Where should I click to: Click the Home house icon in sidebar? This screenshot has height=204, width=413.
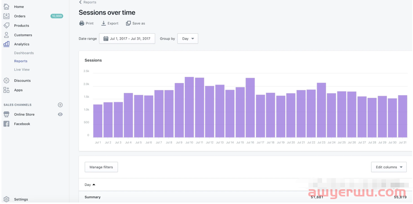(x=6, y=6)
